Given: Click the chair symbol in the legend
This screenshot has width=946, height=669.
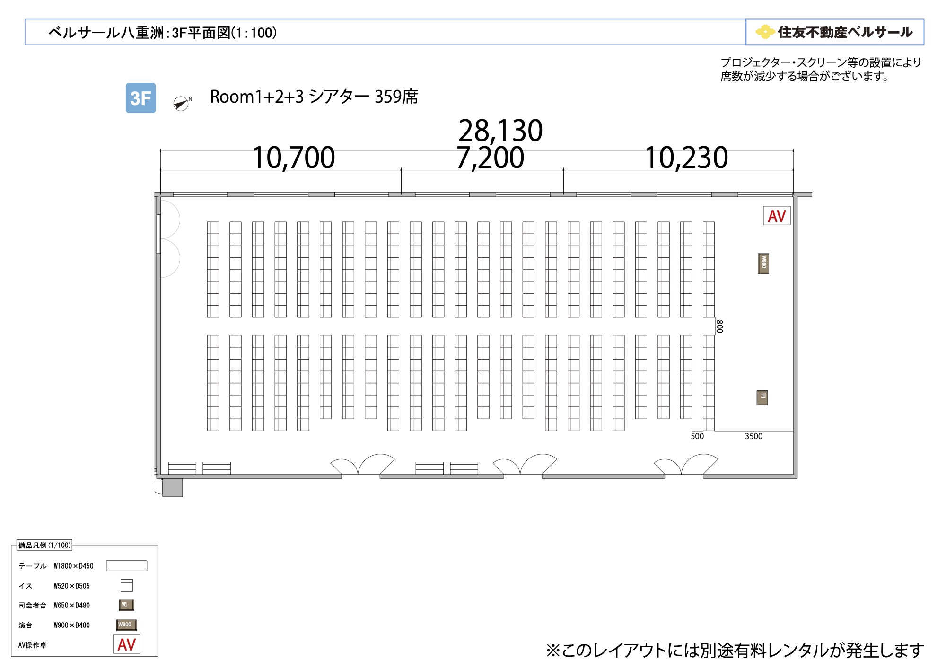Looking at the screenshot, I should pos(126,585).
